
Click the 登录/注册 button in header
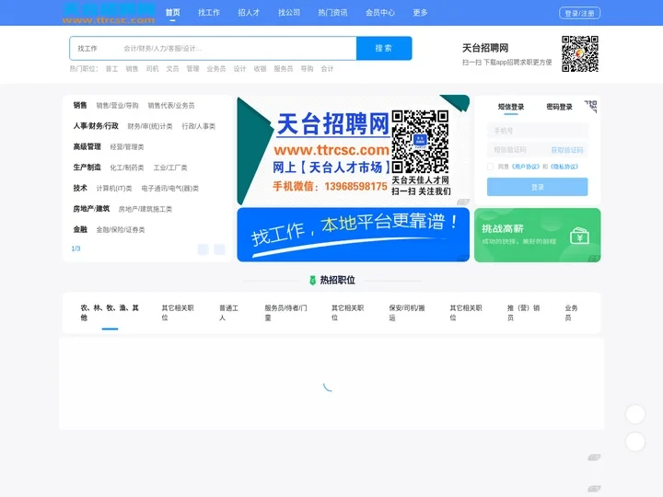[579, 13]
